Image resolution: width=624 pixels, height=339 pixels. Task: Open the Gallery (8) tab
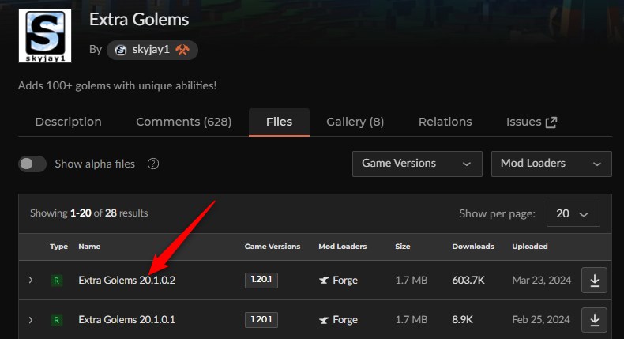355,122
